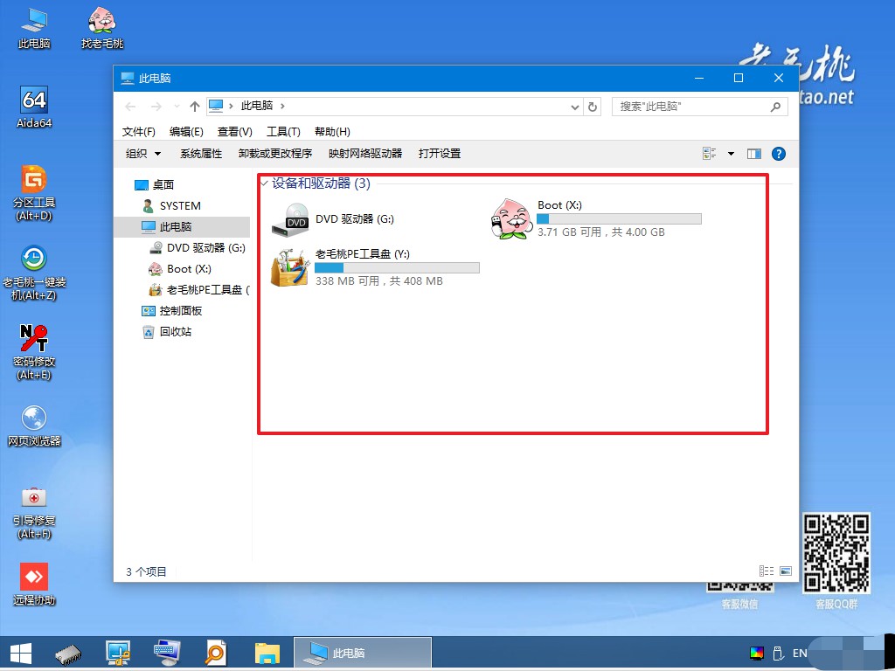Open the memory chip taskbar icon
The image size is (895, 671).
tap(68, 654)
